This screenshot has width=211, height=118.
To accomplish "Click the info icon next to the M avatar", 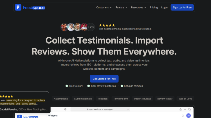I will tap(183, 115).
